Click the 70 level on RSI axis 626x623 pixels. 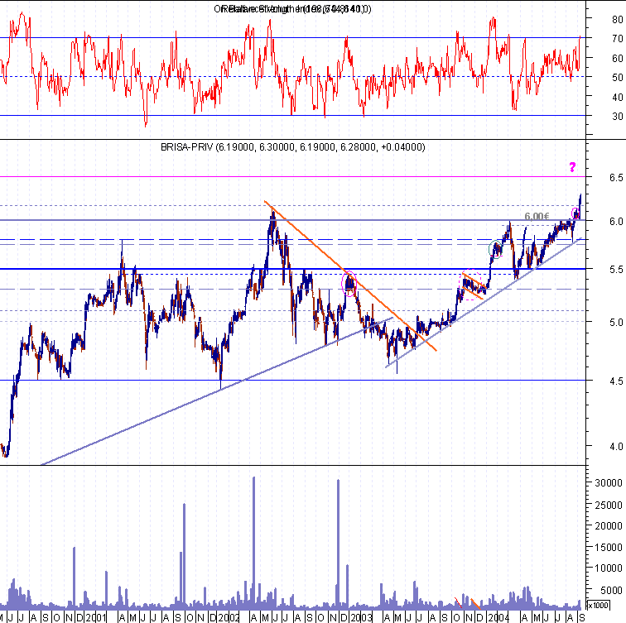pos(618,39)
